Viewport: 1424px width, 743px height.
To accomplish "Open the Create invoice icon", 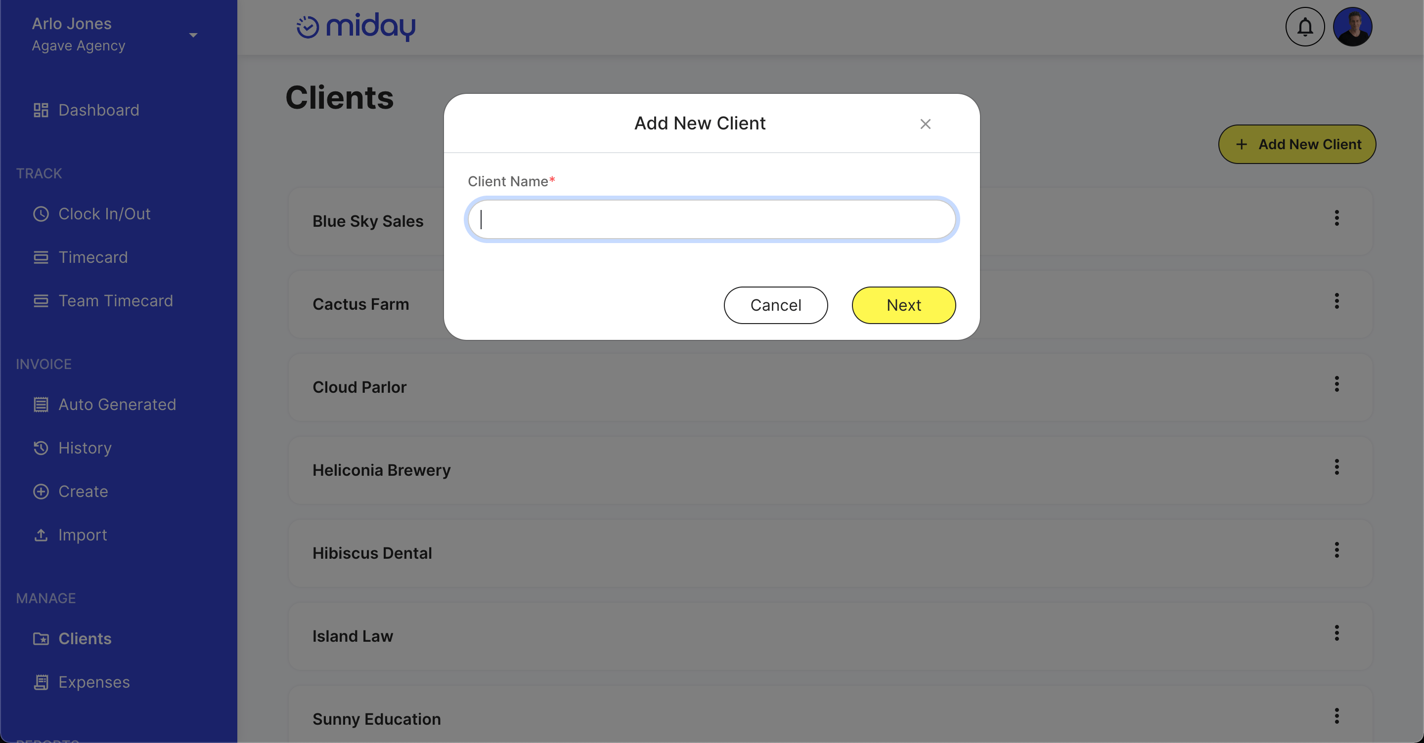I will [x=42, y=491].
